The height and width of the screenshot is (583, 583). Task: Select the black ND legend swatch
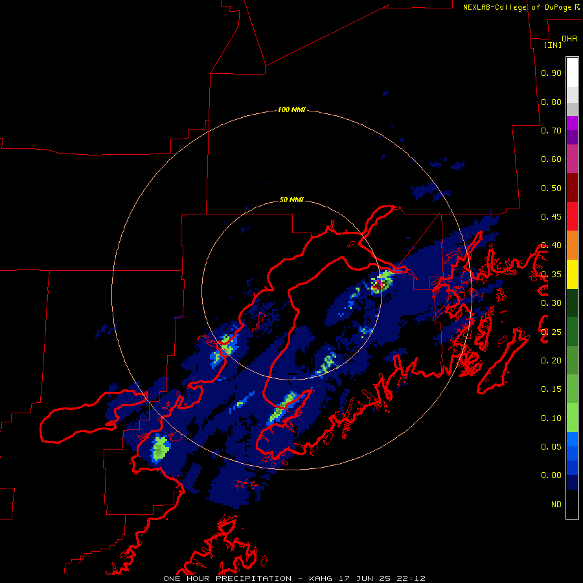pyautogui.click(x=572, y=504)
